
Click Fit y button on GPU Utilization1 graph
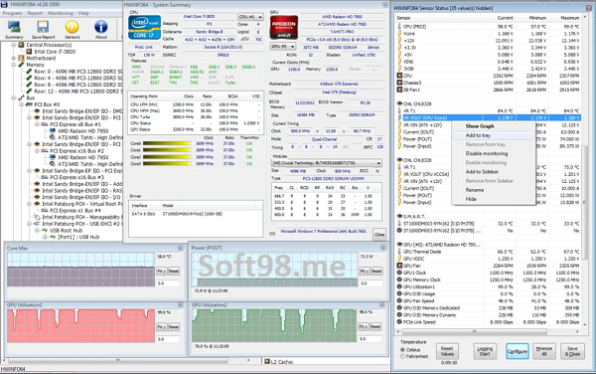click(x=161, y=327)
